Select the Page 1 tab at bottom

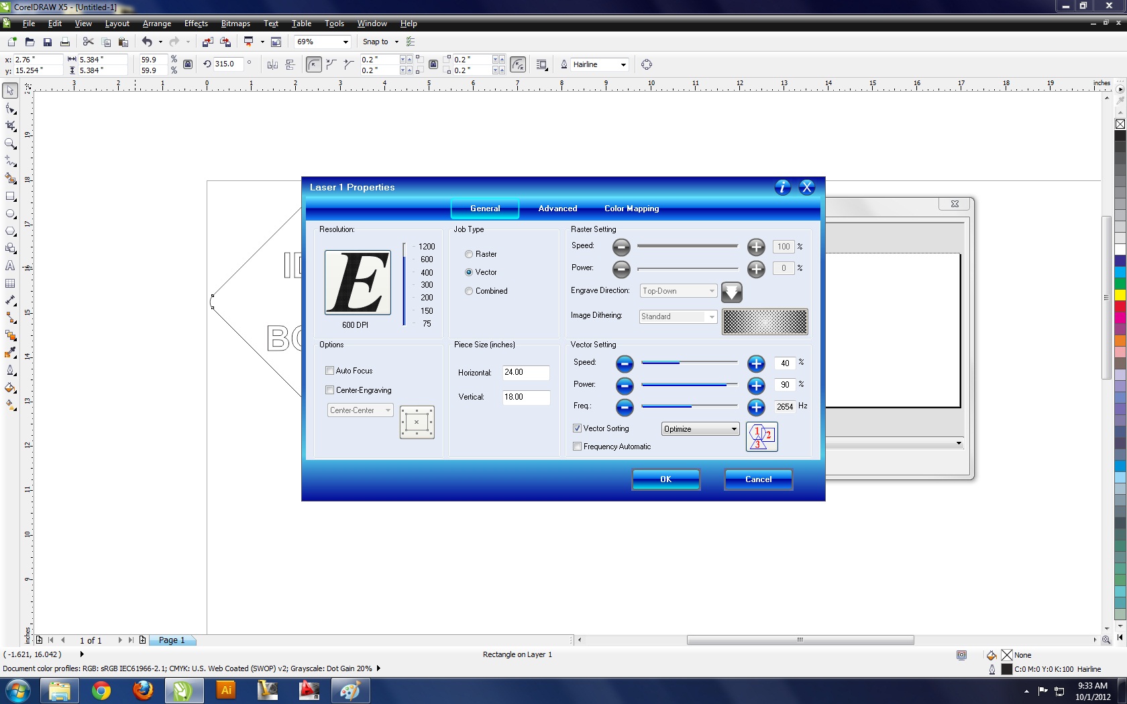pyautogui.click(x=172, y=640)
